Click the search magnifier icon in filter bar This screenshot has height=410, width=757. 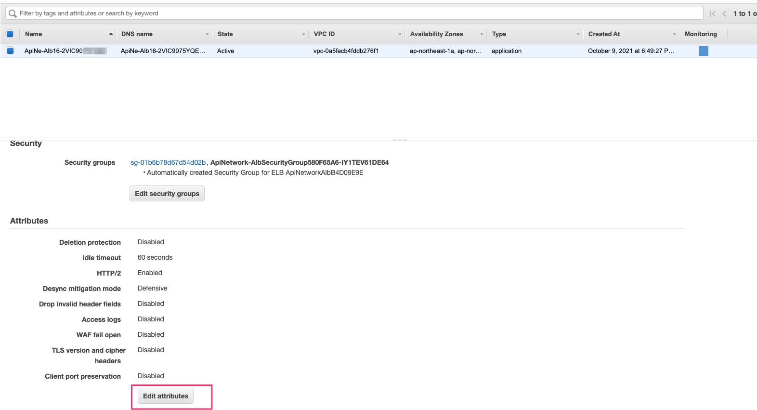click(x=13, y=13)
